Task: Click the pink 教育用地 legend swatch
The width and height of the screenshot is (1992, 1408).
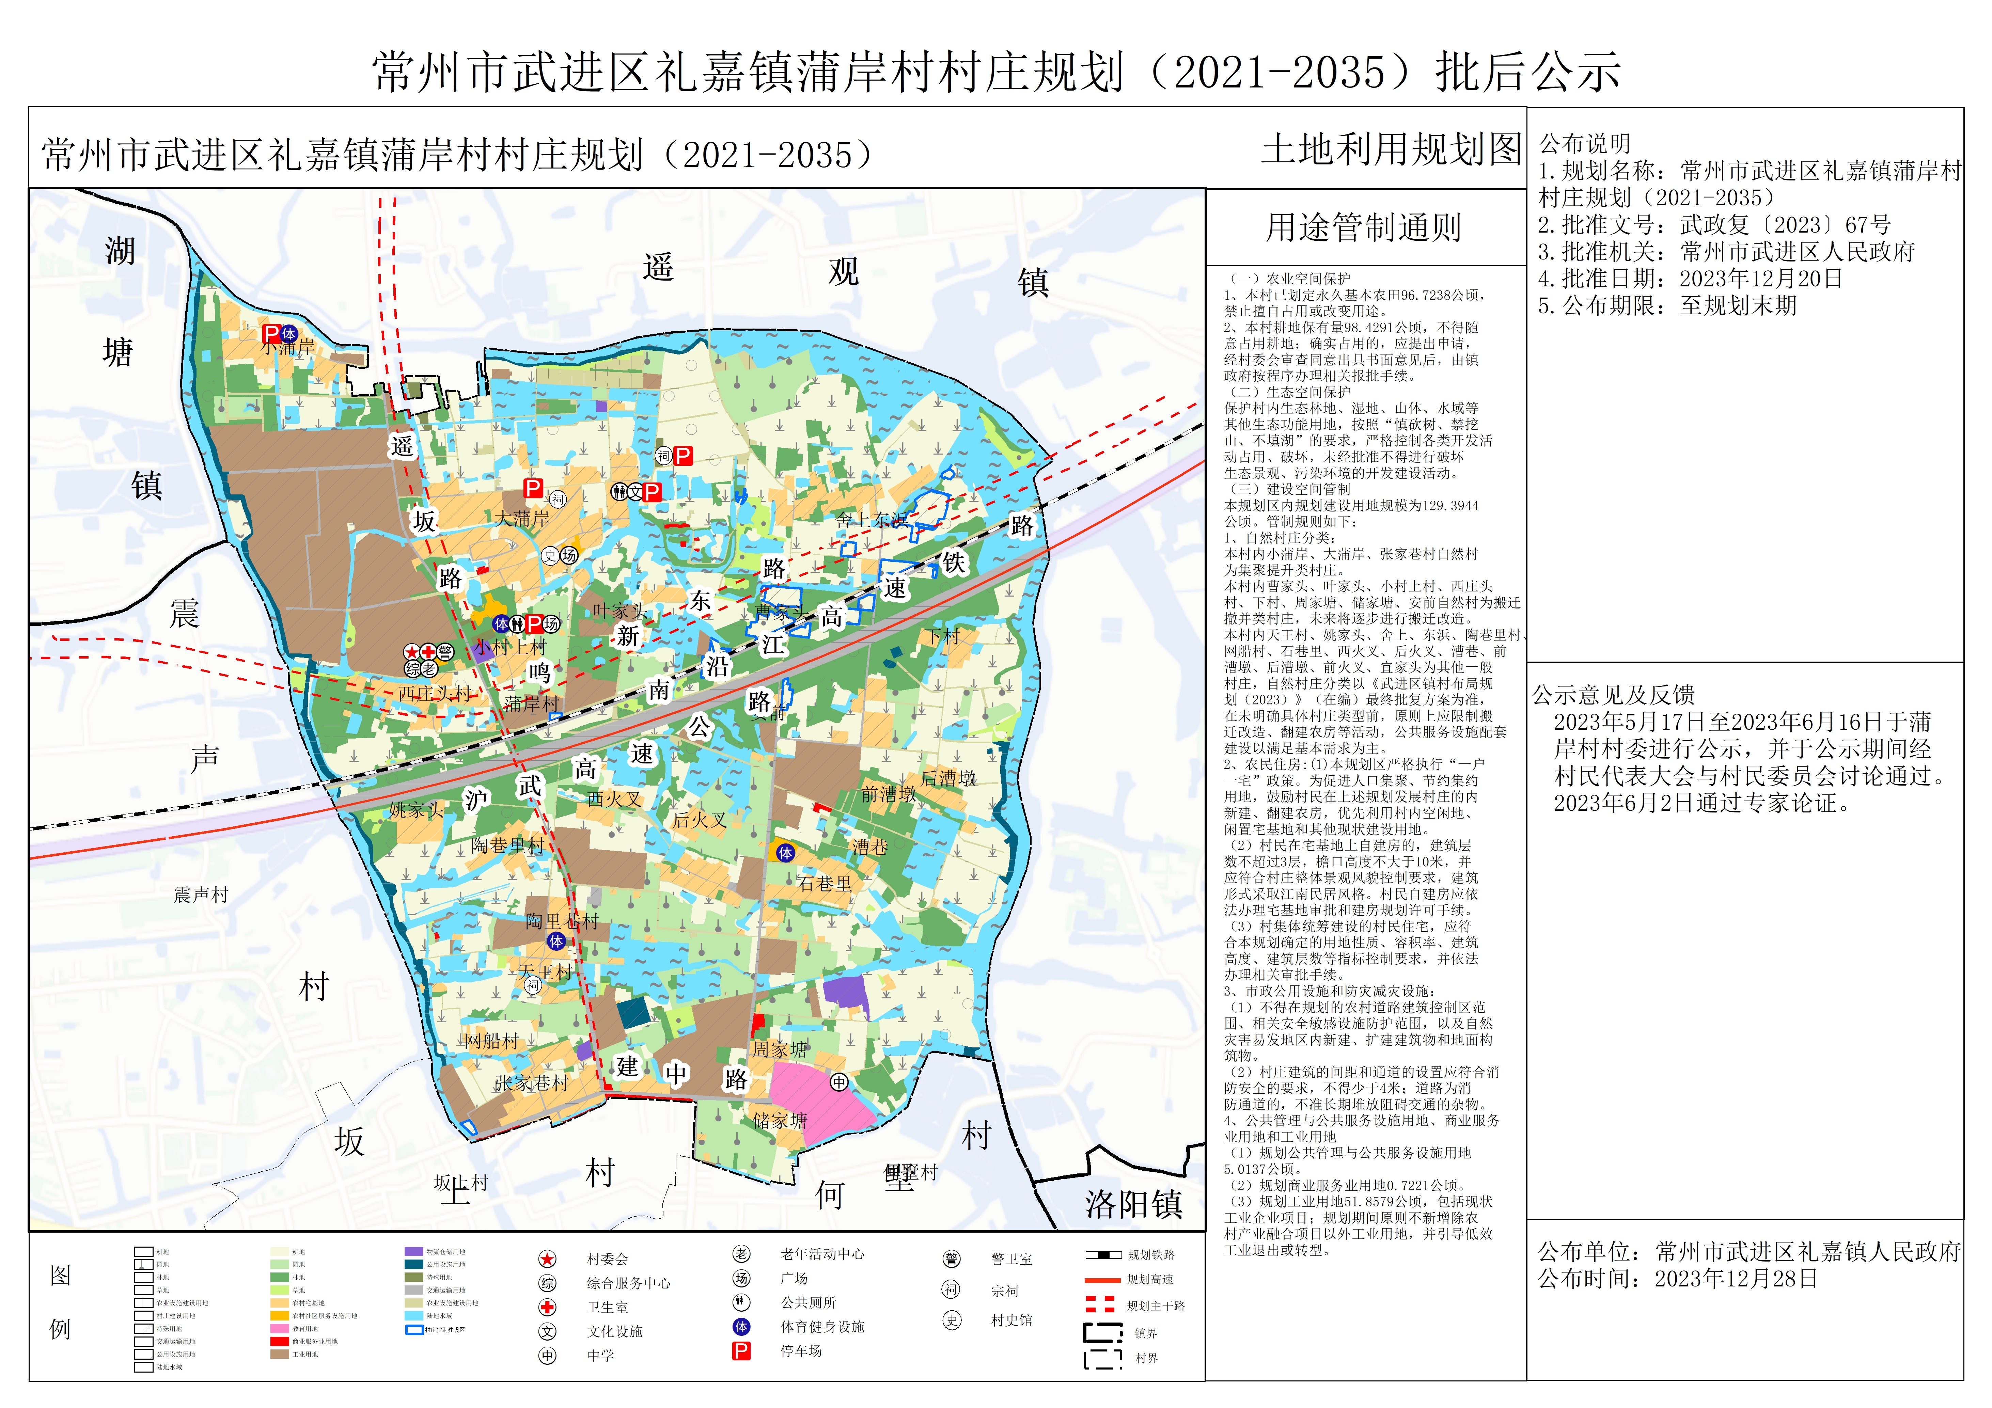Action: click(279, 1328)
